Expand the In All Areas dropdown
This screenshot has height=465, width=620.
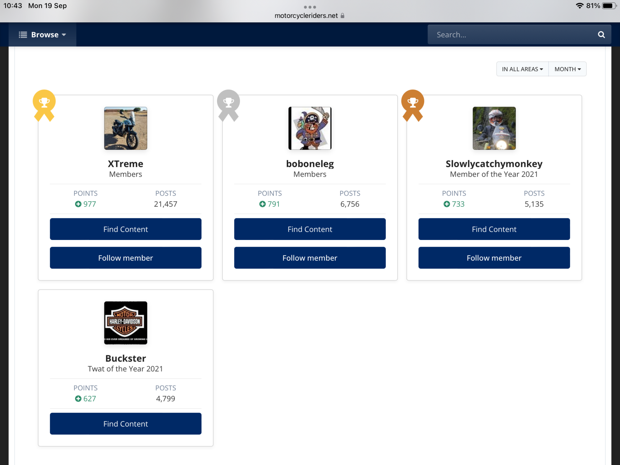[522, 69]
